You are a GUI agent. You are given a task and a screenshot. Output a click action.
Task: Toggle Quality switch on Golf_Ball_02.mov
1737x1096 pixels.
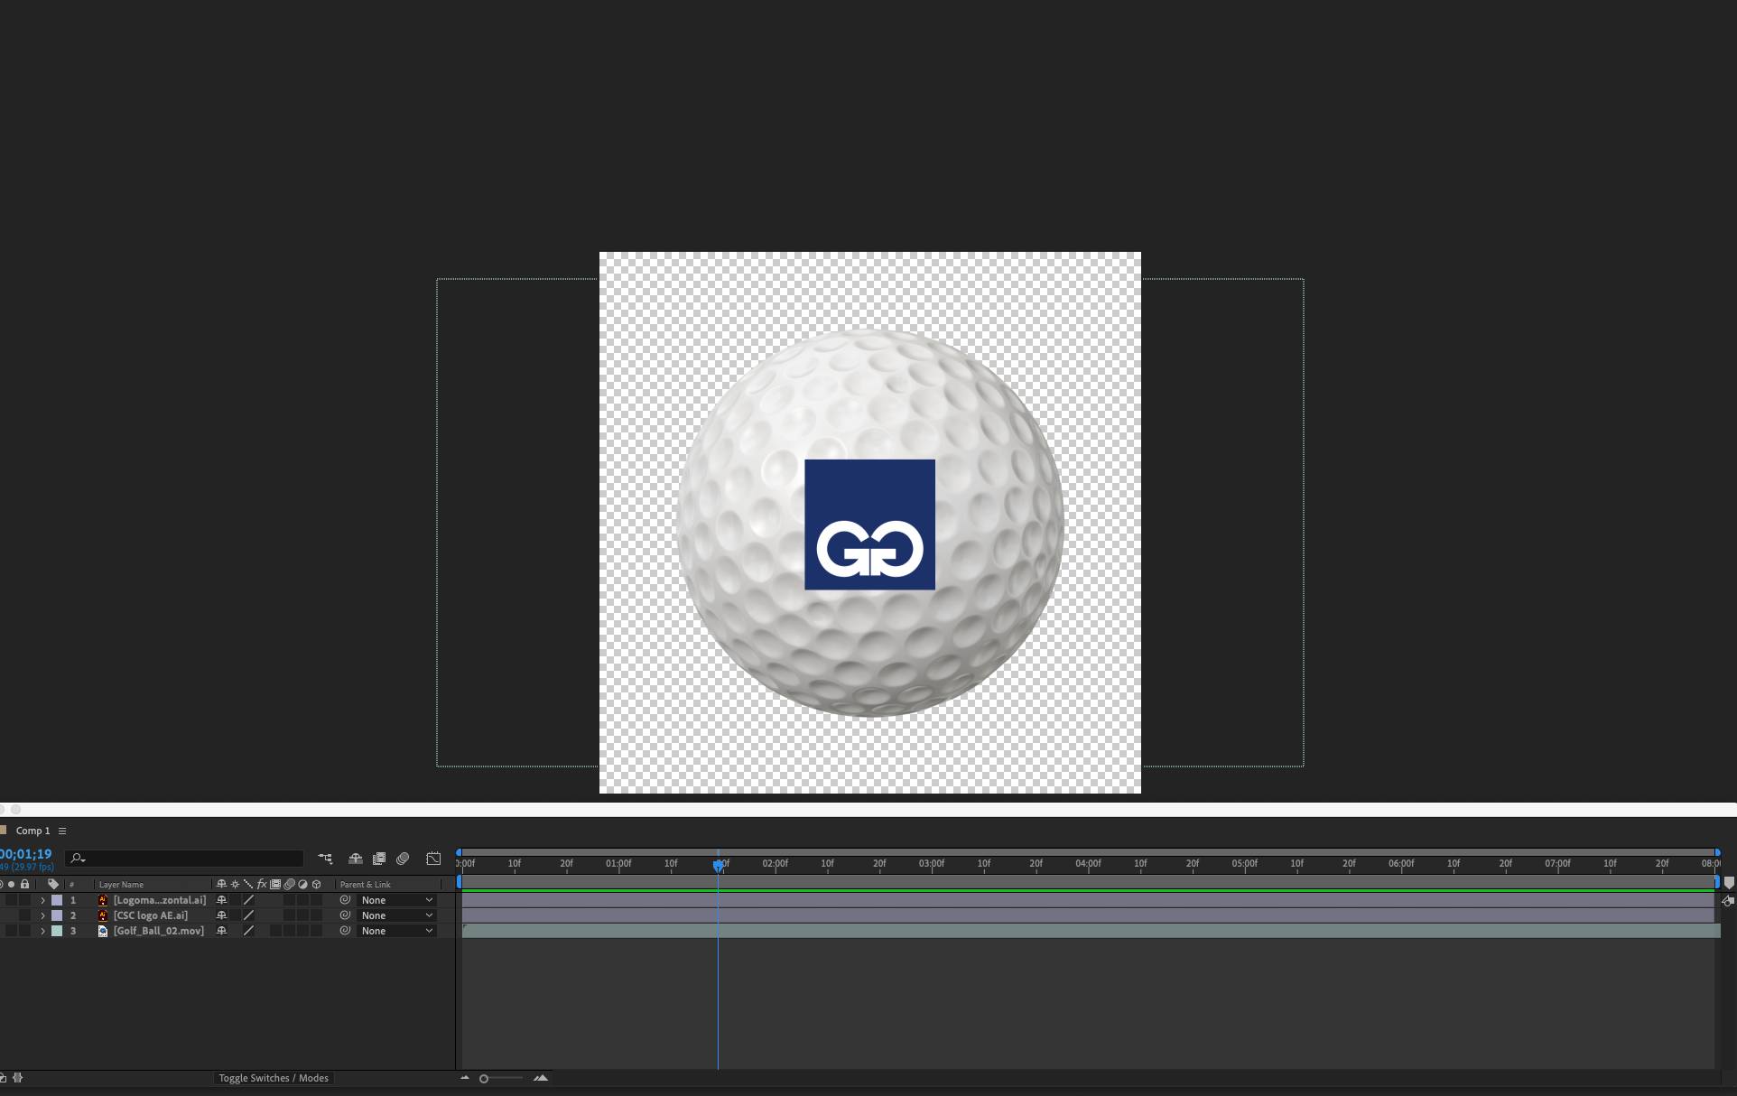pos(248,931)
